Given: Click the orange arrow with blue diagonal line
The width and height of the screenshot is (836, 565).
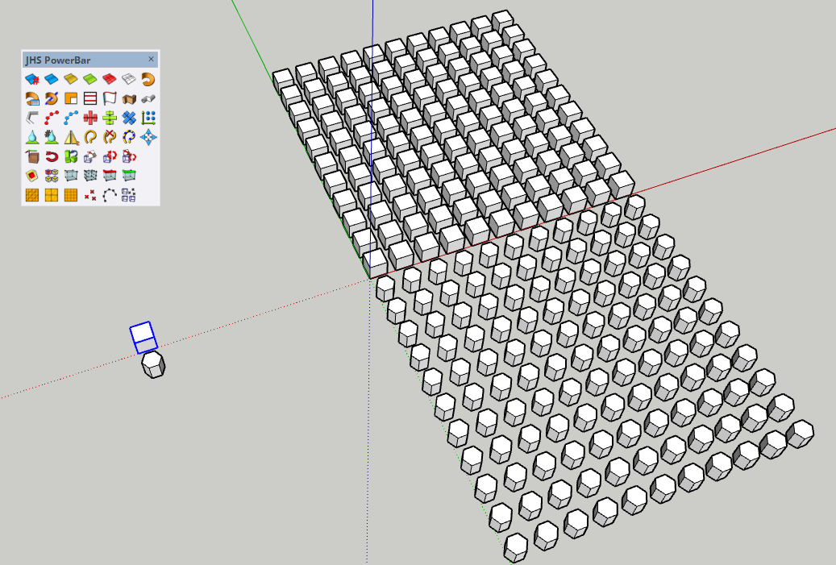Looking at the screenshot, I should (51, 98).
